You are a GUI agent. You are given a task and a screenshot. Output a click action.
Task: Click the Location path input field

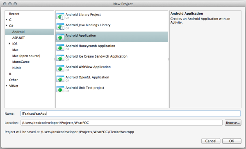tap(122, 123)
